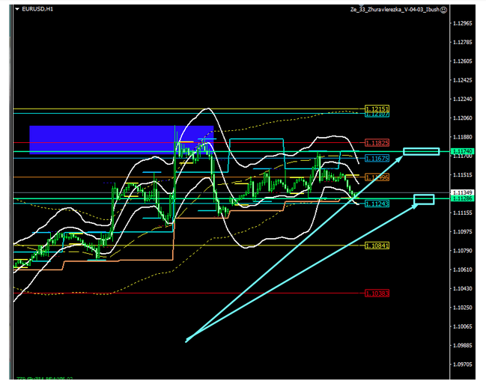Click the origin point of the cyan arrows
The height and width of the screenshot is (390, 486).
pyautogui.click(x=186, y=341)
